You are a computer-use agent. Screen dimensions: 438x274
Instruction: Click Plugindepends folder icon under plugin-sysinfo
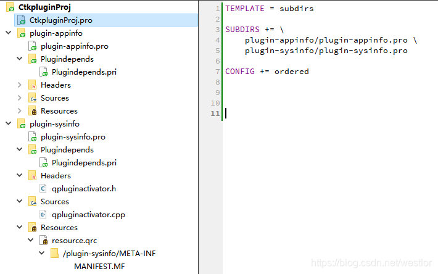click(x=33, y=150)
